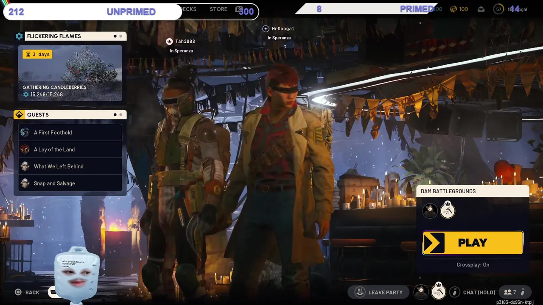Start the match with the PLAY button
The height and width of the screenshot is (305, 543).
[473, 243]
